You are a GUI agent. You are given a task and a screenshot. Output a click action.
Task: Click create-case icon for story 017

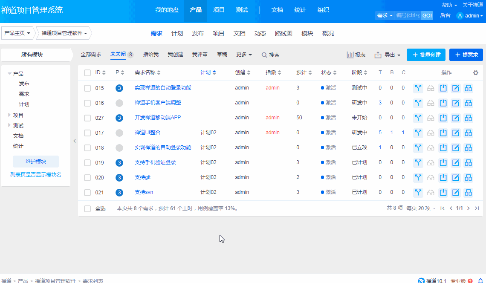tap(469, 133)
